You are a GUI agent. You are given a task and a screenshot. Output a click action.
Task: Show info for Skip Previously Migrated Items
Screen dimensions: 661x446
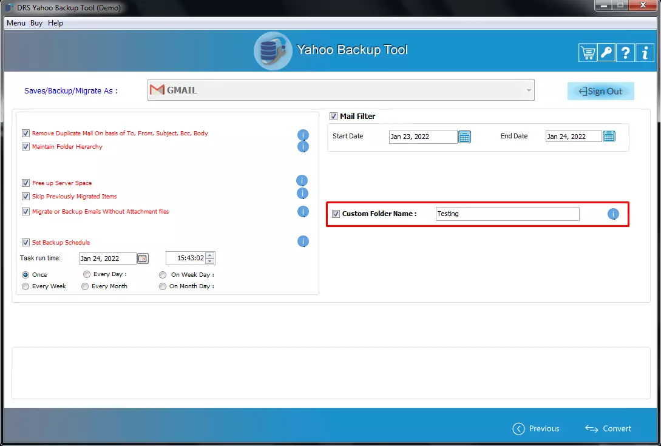point(302,194)
